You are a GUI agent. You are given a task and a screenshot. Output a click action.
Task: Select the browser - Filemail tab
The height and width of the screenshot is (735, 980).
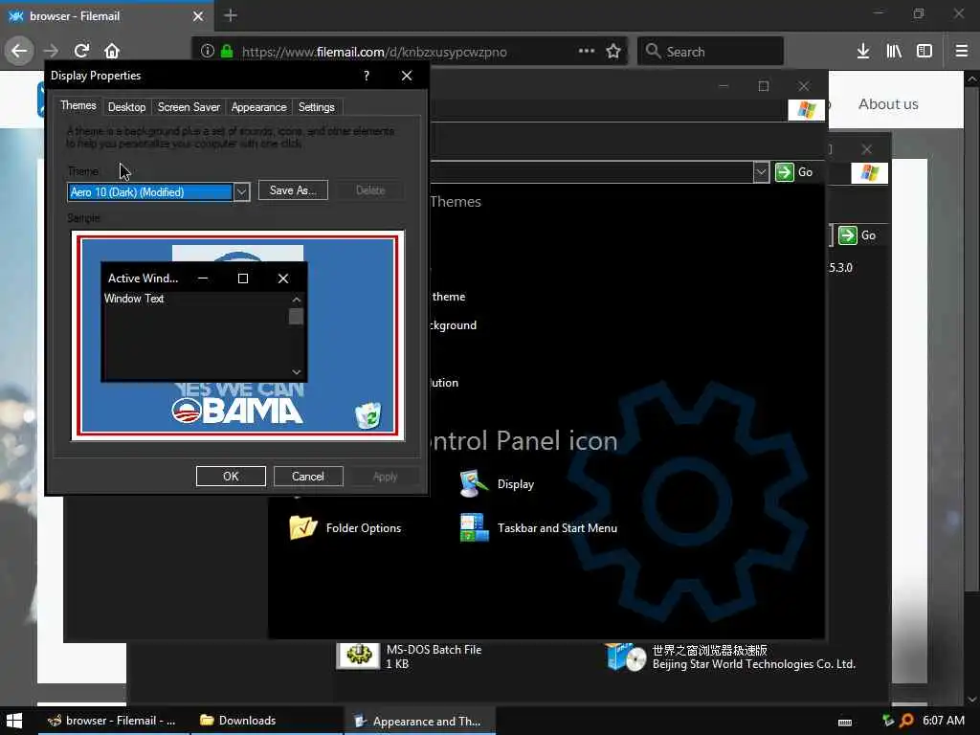[107, 16]
